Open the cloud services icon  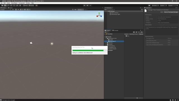pyautogui.click(x=149, y=6)
